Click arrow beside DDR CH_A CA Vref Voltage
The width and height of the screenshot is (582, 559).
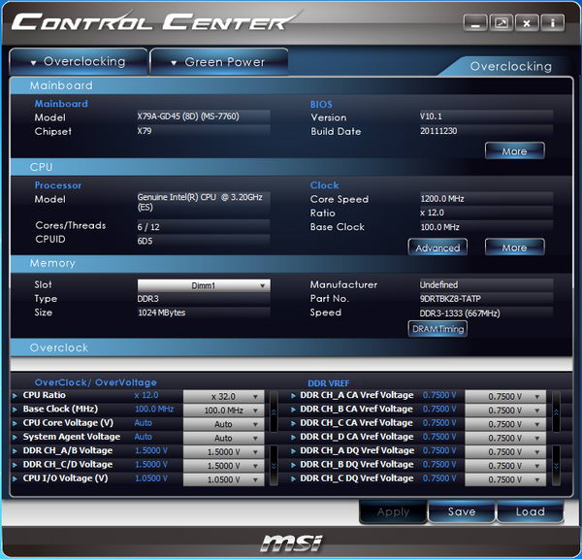[293, 396]
